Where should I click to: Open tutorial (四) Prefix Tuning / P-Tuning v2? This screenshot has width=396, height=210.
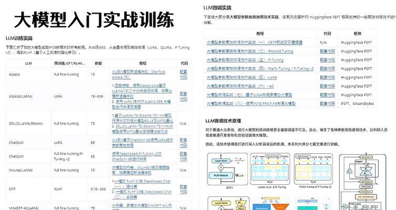click(x=260, y=69)
